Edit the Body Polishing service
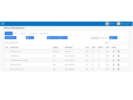 (x=114, y=56)
